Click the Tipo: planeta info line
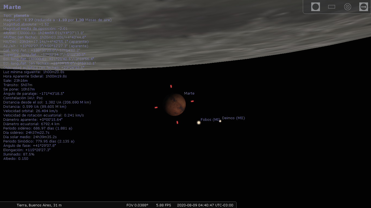This screenshot has height=208, width=371. (16, 16)
